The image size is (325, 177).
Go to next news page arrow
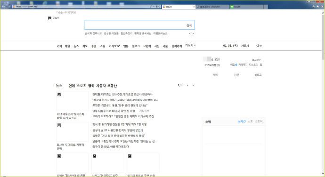193,85
